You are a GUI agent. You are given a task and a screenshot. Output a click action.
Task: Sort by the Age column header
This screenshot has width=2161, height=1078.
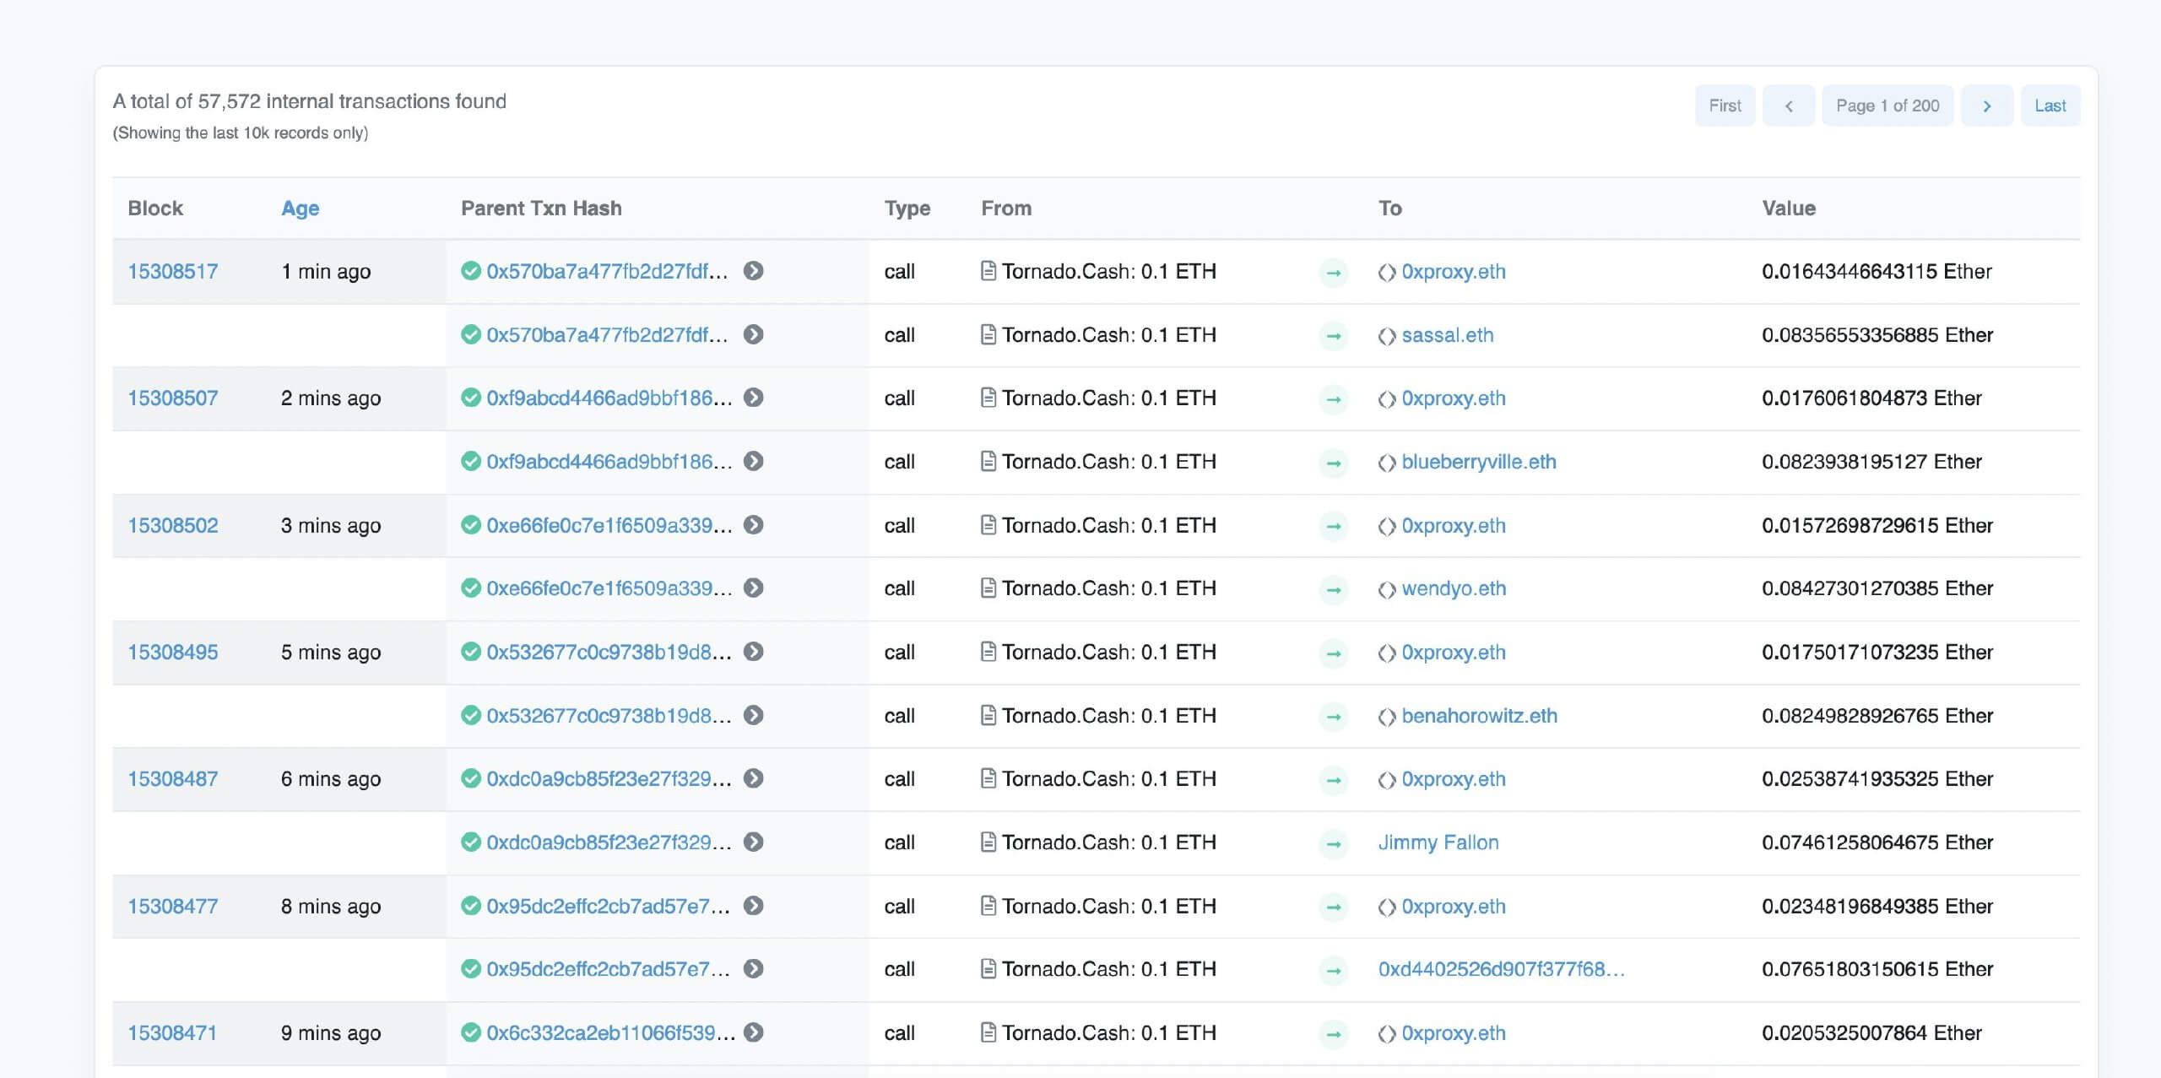tap(300, 209)
